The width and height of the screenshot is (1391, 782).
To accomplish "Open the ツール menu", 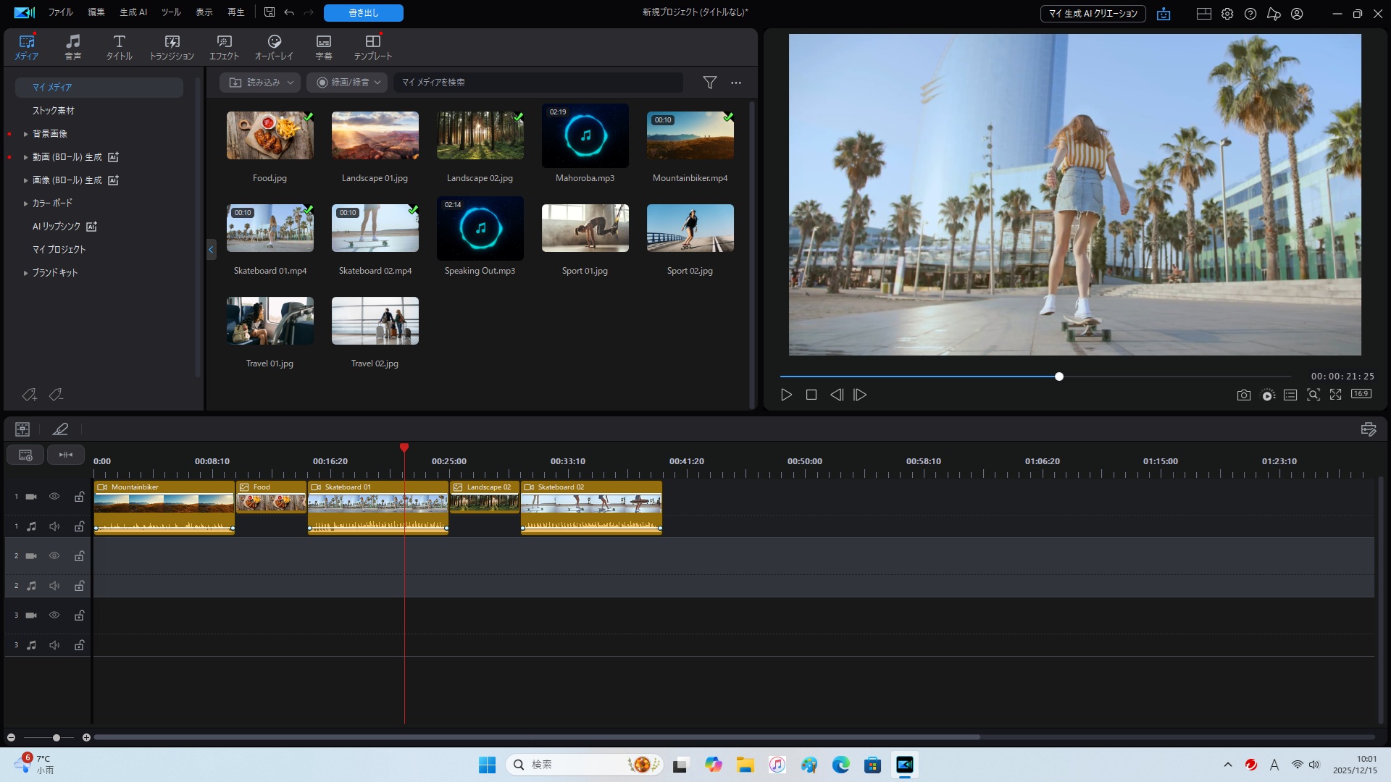I will coord(171,12).
